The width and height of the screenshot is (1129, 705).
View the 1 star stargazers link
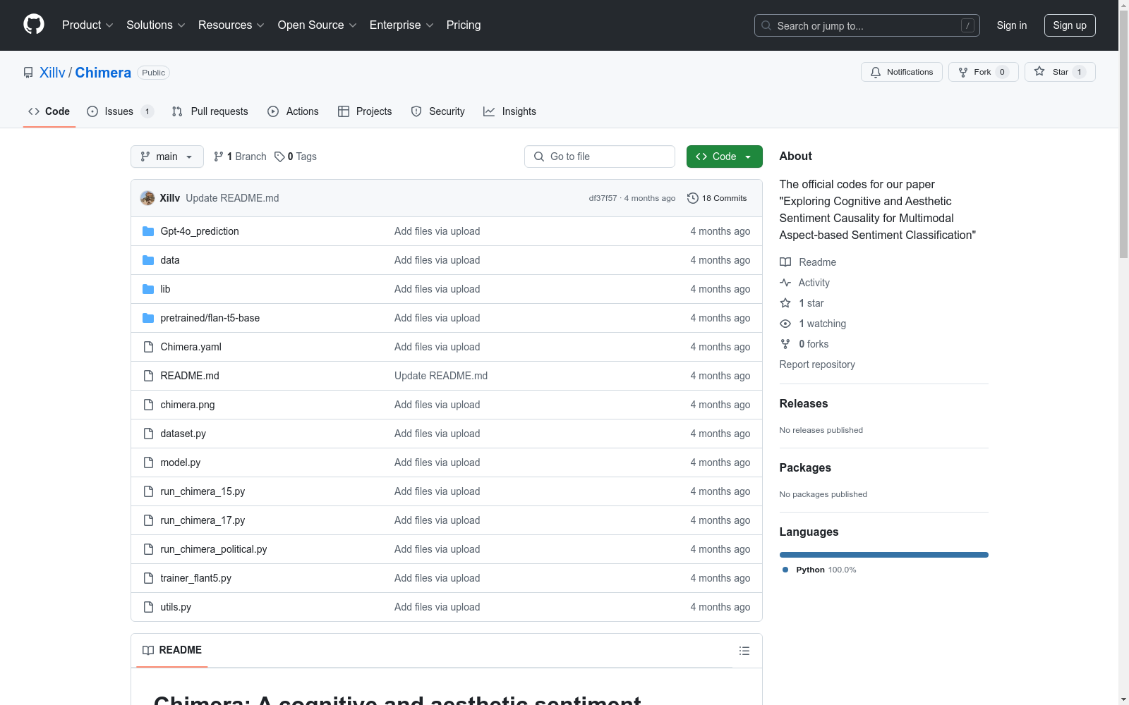click(x=802, y=303)
